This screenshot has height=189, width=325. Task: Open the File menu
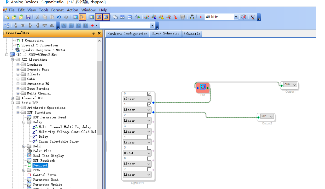tap(12, 10)
